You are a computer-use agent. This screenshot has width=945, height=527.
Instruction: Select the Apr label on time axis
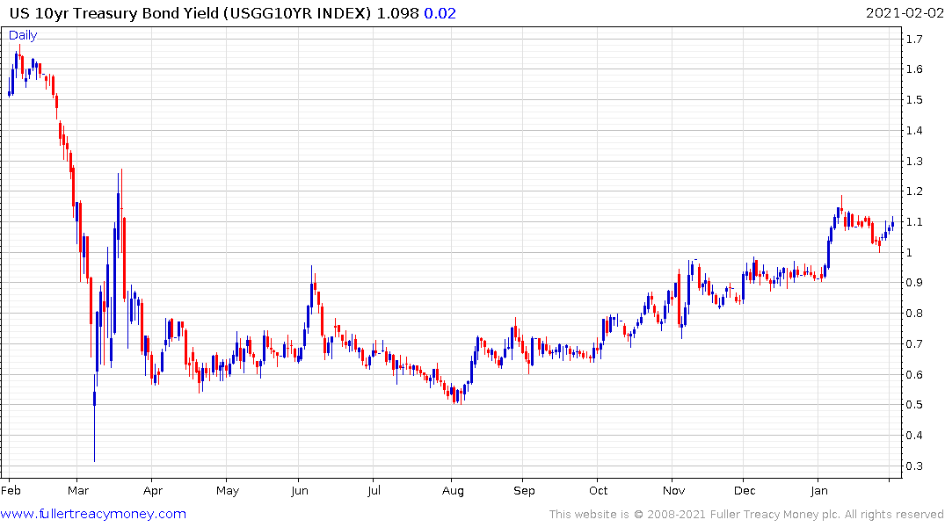pos(152,491)
